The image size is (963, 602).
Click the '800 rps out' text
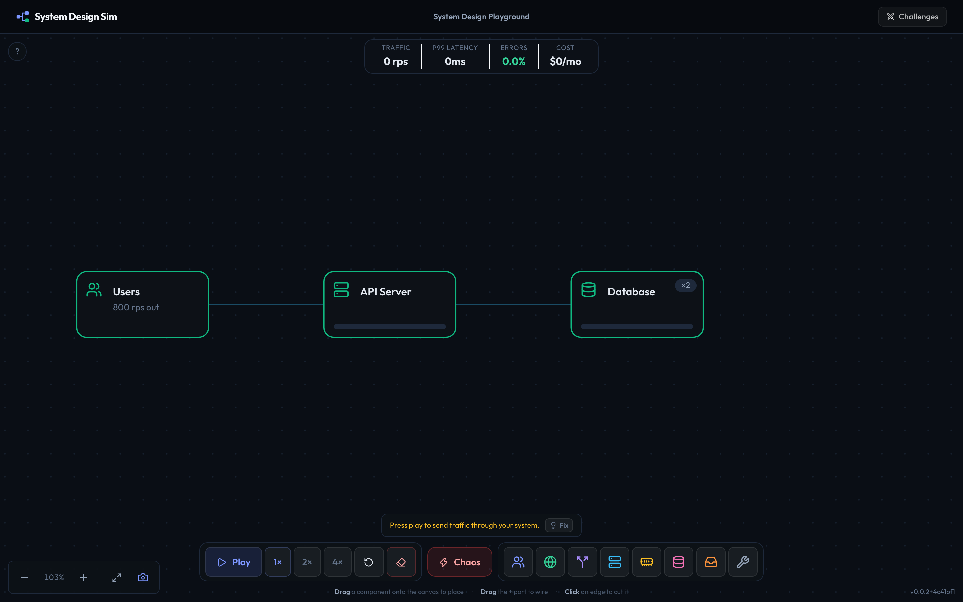tap(136, 307)
